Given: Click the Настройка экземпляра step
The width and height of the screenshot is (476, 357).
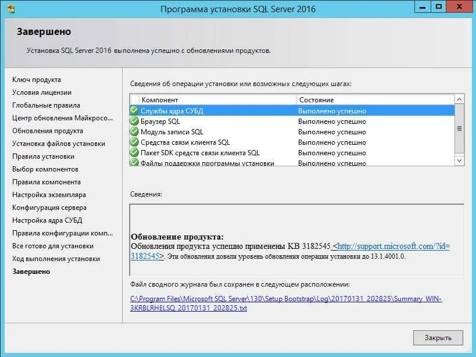Looking at the screenshot, I should click(49, 195).
